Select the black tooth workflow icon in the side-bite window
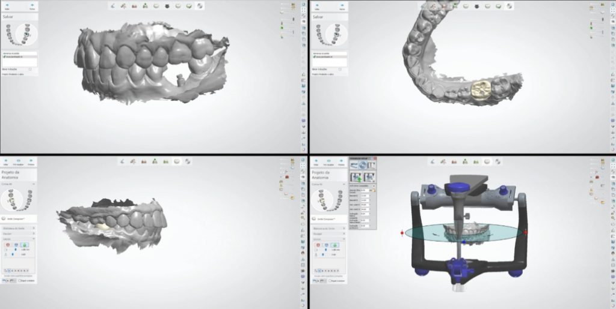This screenshot has height=309, width=616. click(x=167, y=6)
